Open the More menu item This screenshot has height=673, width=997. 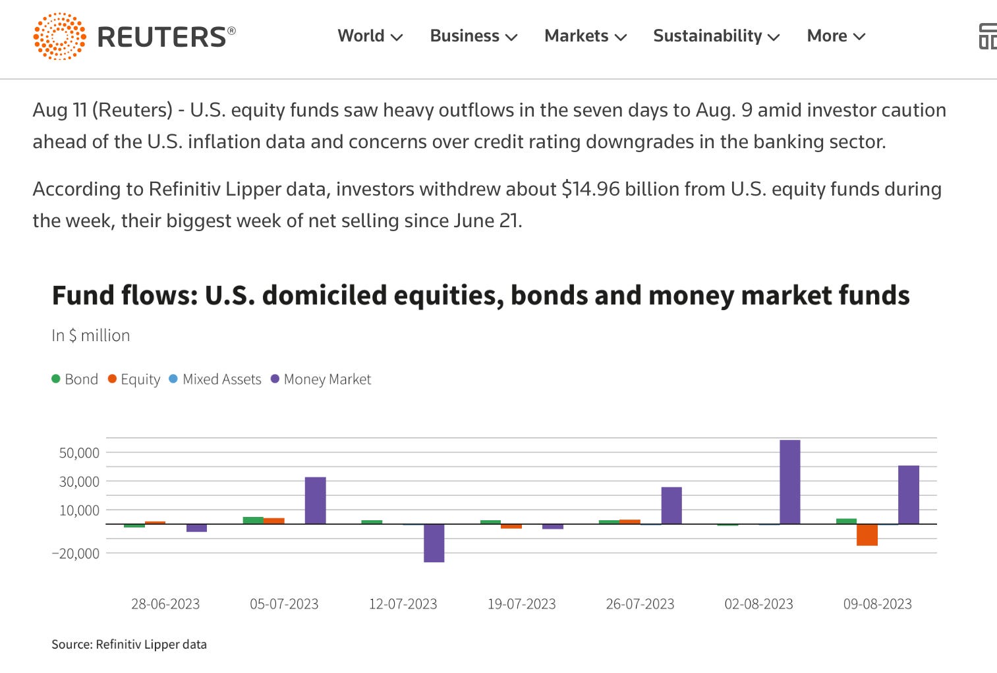pos(826,37)
